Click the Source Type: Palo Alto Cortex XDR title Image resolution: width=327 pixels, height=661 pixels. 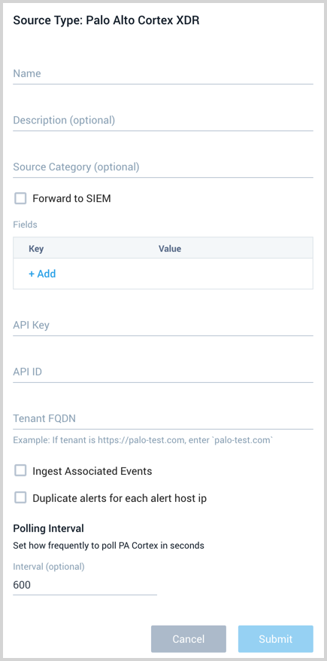click(106, 20)
